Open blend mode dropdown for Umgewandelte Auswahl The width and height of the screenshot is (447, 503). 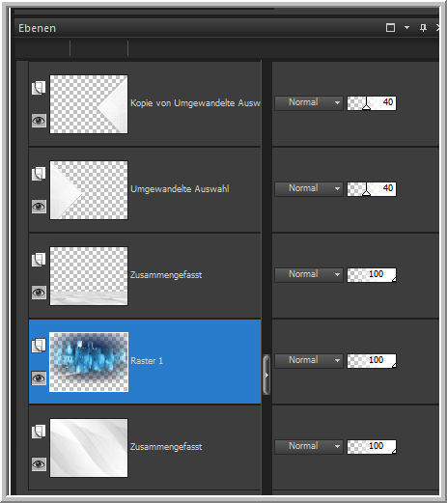click(x=309, y=188)
